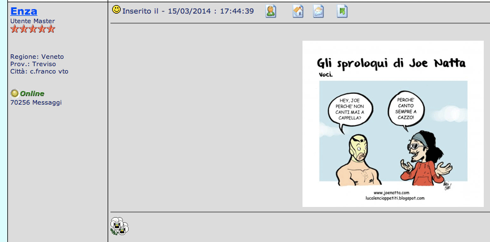Open Enza's user profile link

pos(24,11)
